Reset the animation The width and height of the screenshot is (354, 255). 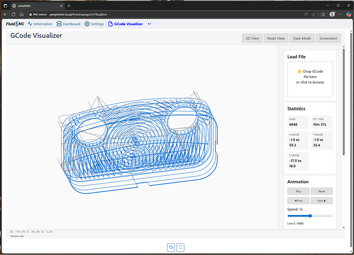click(322, 191)
